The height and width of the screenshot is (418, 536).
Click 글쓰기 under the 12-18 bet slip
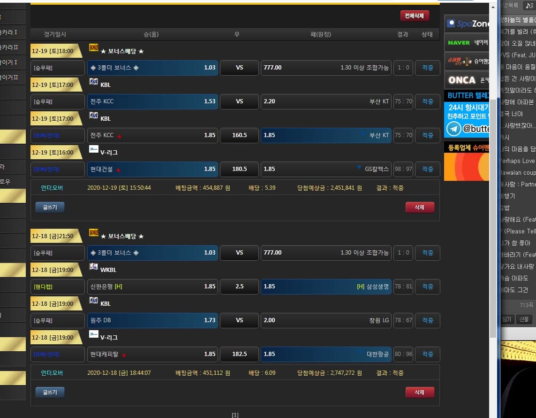(50, 393)
